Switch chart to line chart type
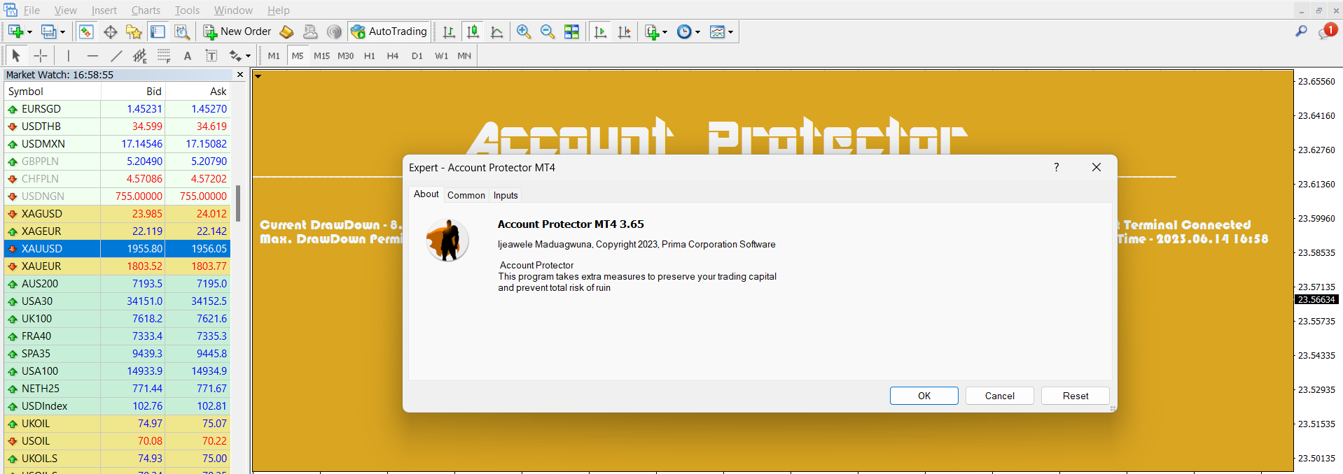Image resolution: width=1343 pixels, height=474 pixels. point(496,31)
